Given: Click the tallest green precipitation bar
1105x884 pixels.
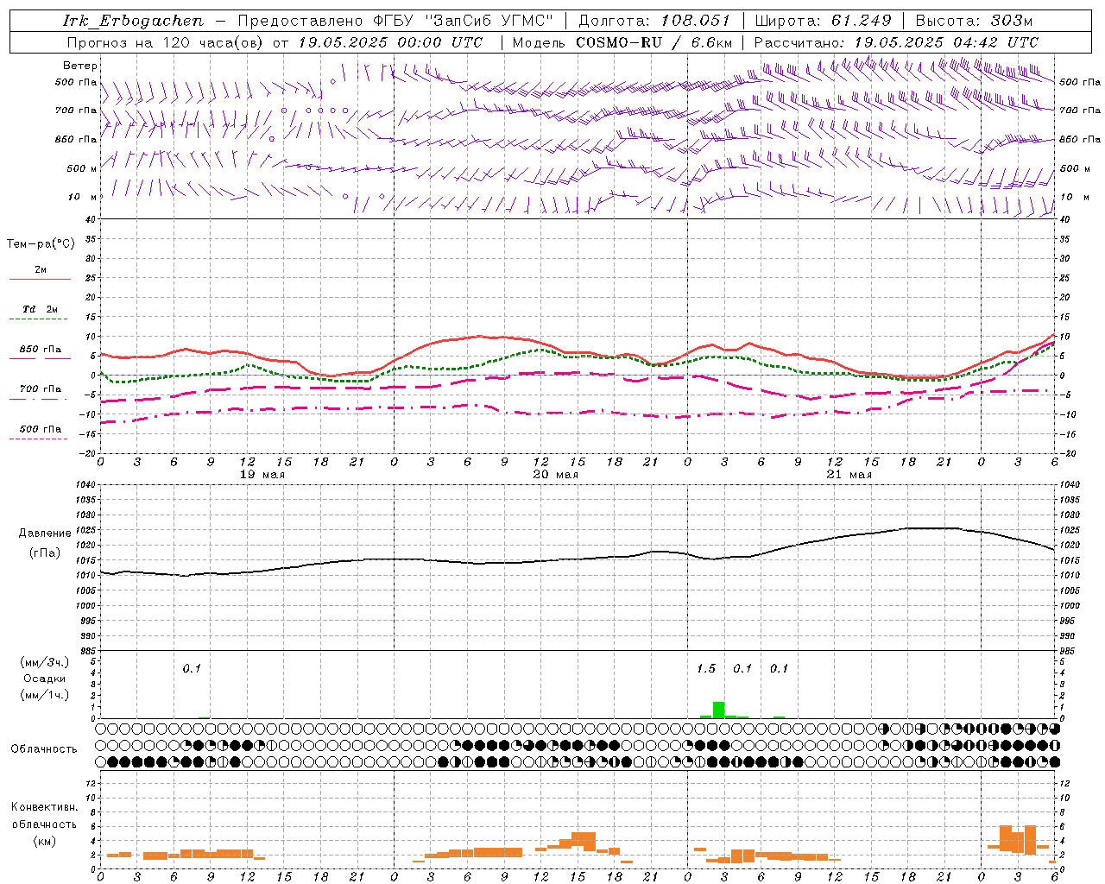Looking at the screenshot, I should pos(718,710).
